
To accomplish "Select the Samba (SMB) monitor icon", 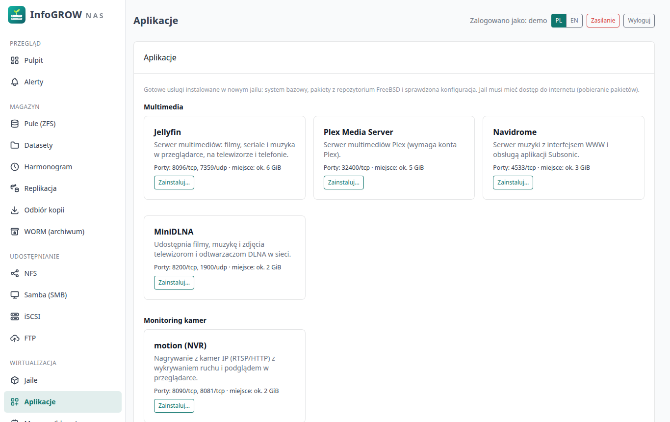I will (x=15, y=295).
